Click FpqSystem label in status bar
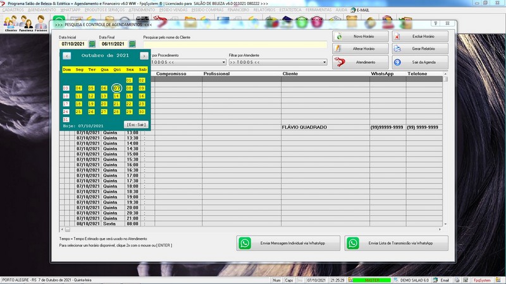The height and width of the screenshot is (284, 506). pos(482,280)
